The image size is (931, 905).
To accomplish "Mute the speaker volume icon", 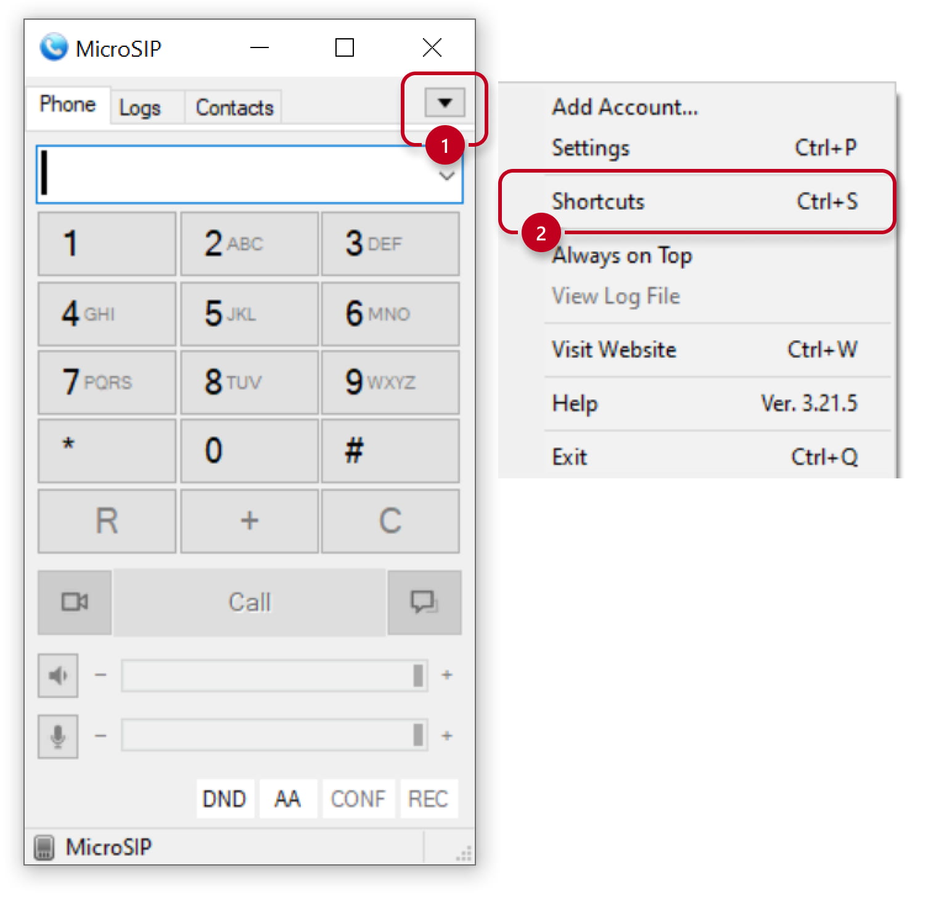I will pos(58,675).
